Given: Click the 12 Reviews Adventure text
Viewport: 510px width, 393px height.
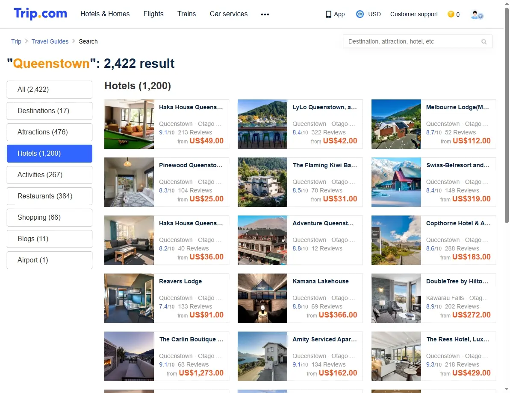Looking at the screenshot, I should click(327, 249).
